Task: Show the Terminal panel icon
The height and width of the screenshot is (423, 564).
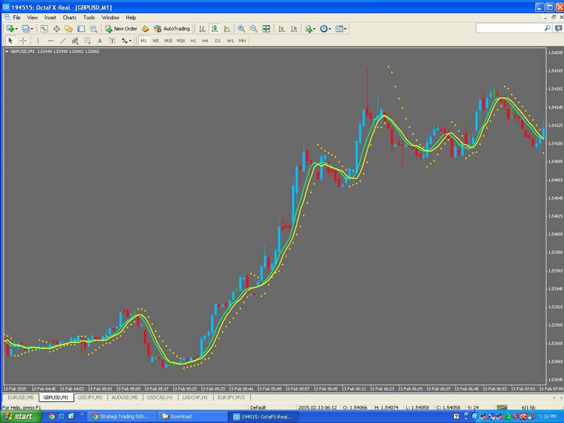Action: (81, 29)
